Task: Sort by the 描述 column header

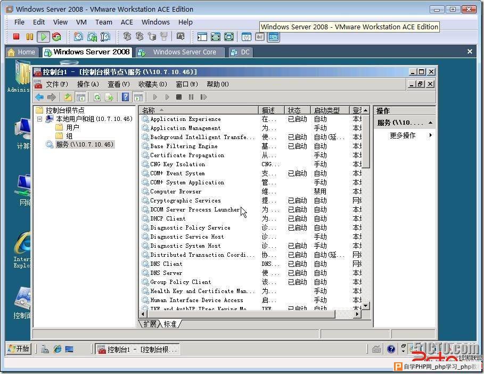Action: pyautogui.click(x=272, y=110)
